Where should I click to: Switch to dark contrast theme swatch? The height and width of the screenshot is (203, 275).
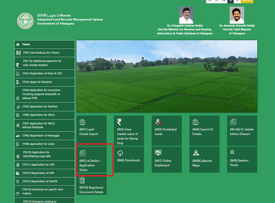230,1
